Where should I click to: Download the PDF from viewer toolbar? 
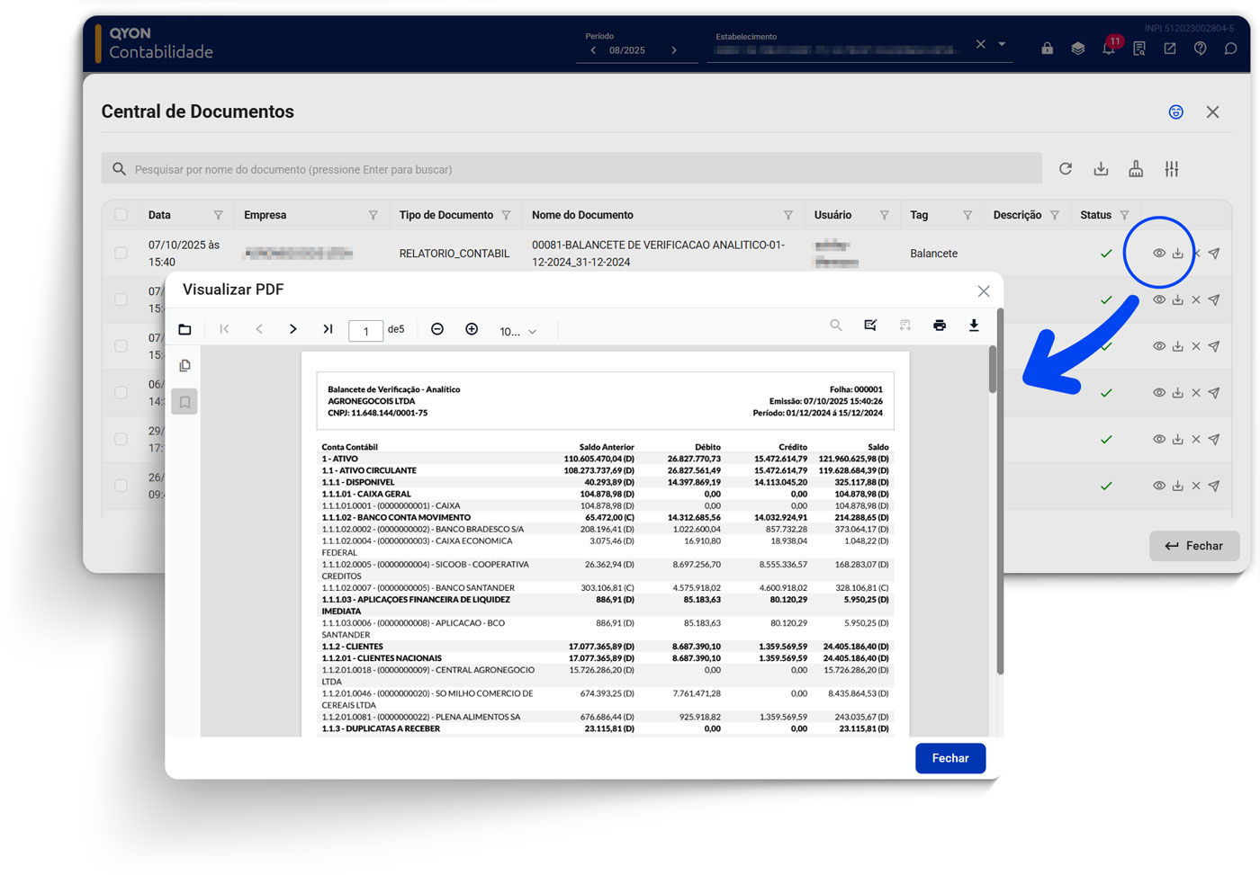(973, 326)
